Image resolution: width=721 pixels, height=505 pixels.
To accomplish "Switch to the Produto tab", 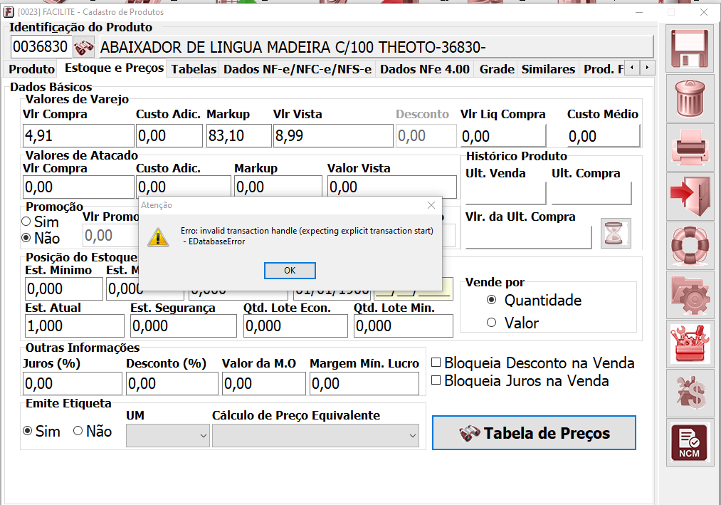I will click(x=32, y=69).
